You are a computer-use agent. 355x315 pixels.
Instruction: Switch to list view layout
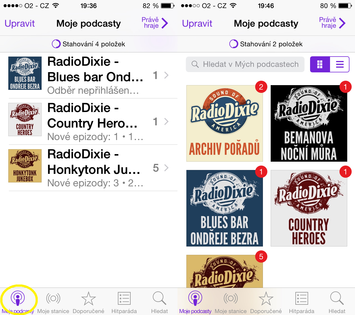[x=340, y=64]
